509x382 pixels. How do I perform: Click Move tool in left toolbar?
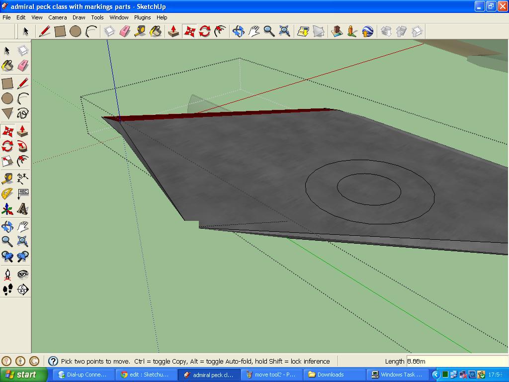[7, 131]
